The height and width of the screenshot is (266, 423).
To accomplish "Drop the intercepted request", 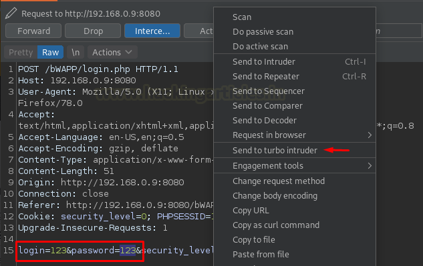I will click(93, 31).
